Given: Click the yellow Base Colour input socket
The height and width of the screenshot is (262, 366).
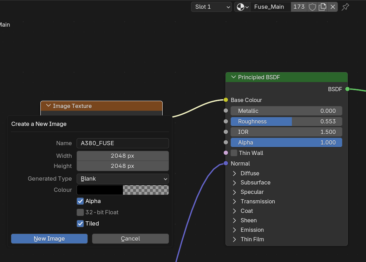Looking at the screenshot, I should [226, 100].
